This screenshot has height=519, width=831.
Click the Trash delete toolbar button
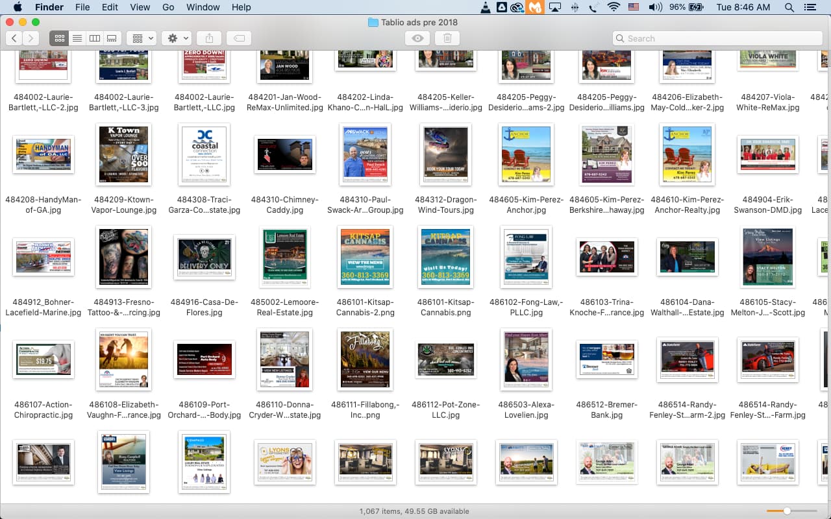pos(447,38)
